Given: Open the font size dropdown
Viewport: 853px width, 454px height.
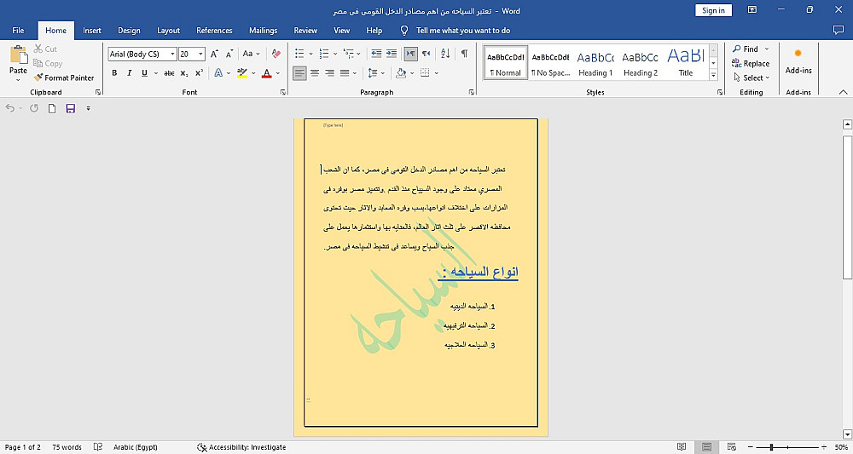Looking at the screenshot, I should tap(200, 54).
